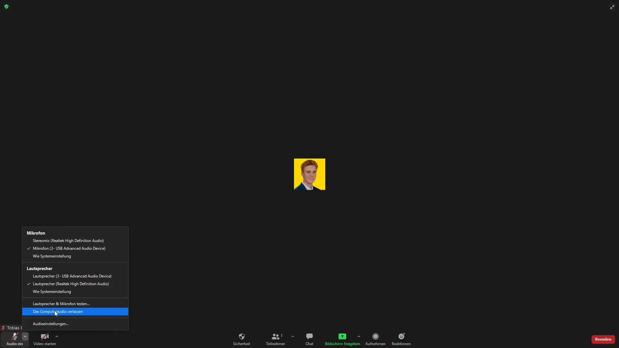Expand microphone selection dropdown arrow
Screen dimensions: 619x348
25,336
